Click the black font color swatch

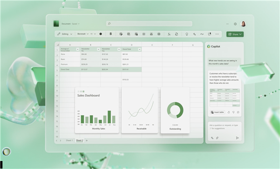[x=101, y=34]
